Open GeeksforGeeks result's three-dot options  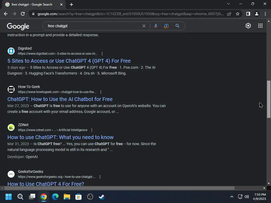click(x=100, y=177)
